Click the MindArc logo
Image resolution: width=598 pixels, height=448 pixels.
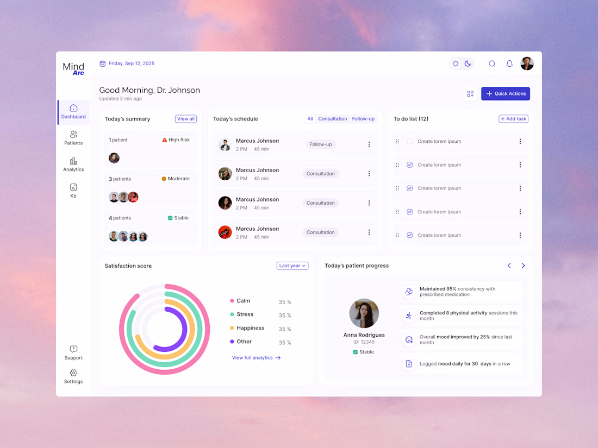pos(73,68)
